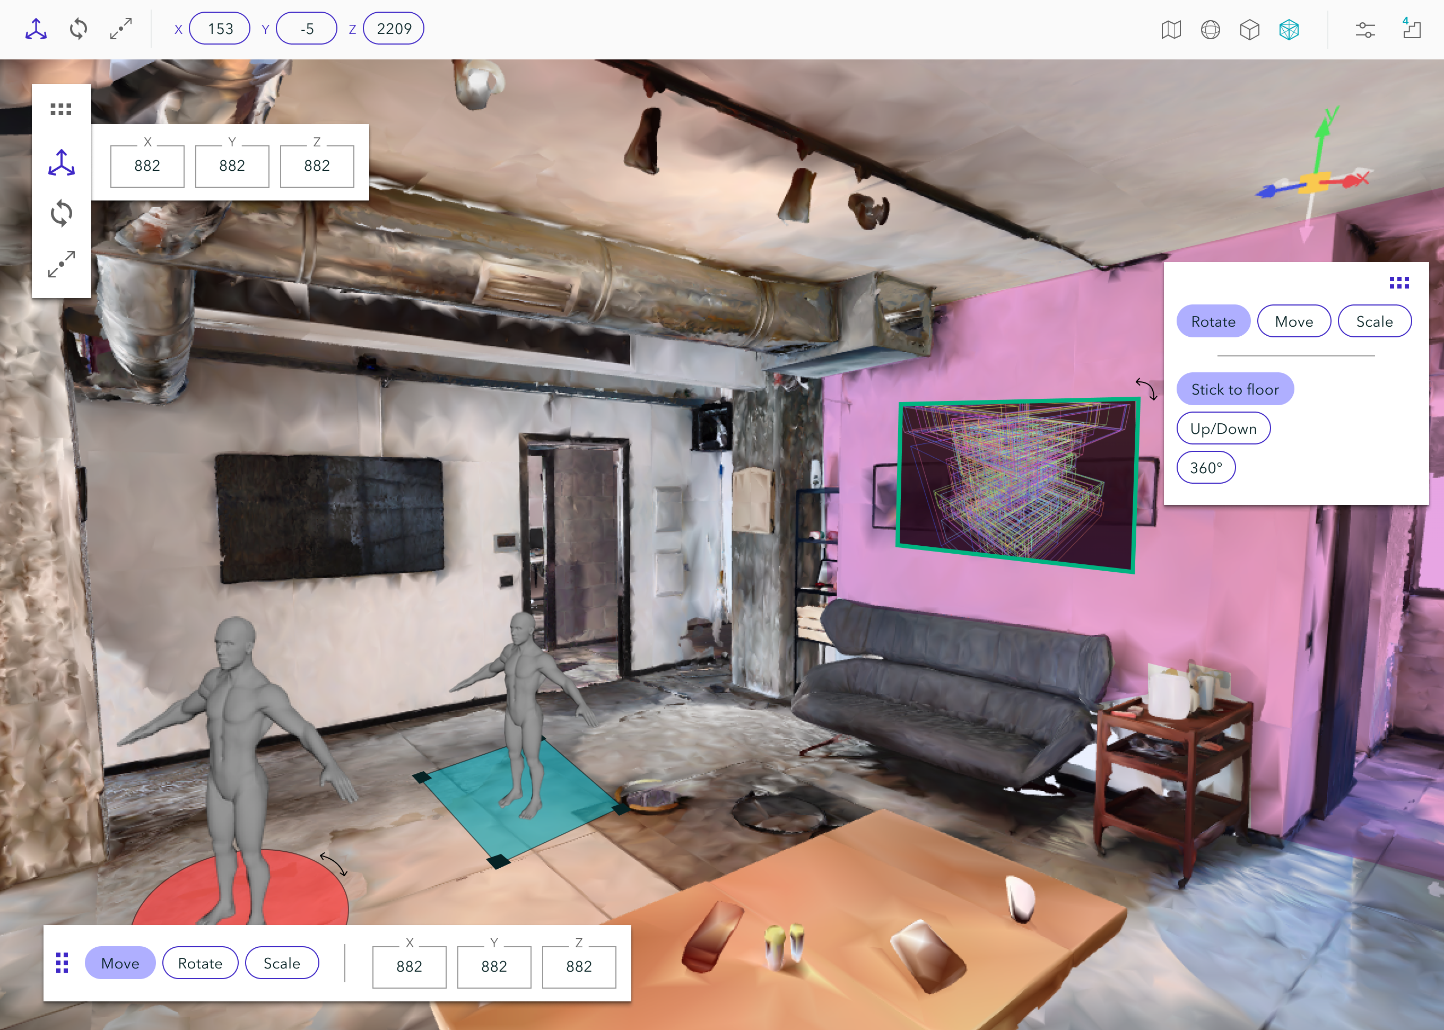The image size is (1444, 1030).
Task: Open the sliders settings icon
Action: click(x=1365, y=30)
